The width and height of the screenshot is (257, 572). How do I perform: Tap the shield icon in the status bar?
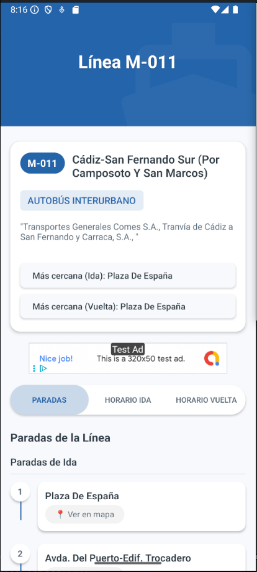[x=48, y=10]
